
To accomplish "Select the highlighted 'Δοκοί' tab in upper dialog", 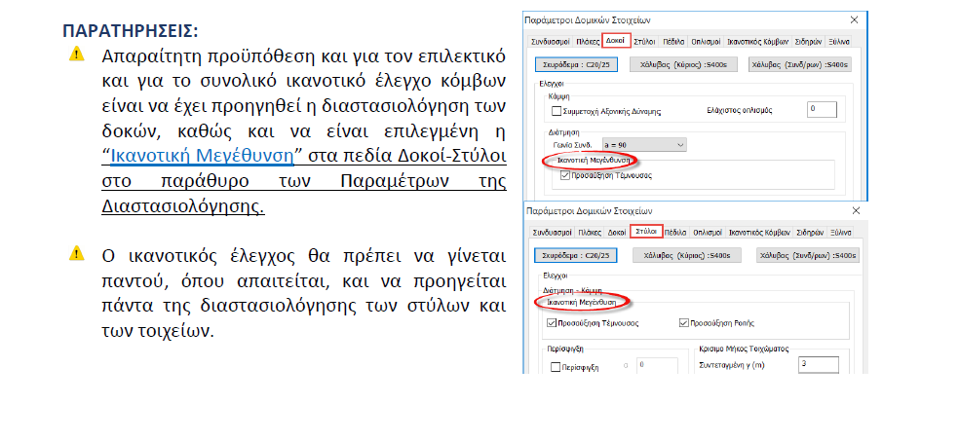I will 615,42.
